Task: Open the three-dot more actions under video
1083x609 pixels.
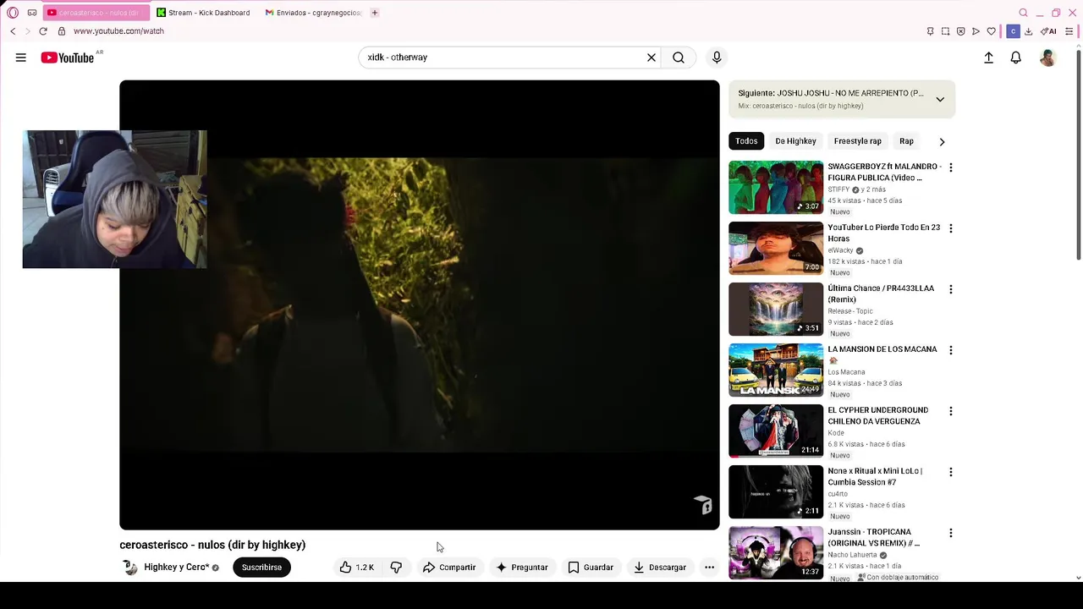Action: [x=709, y=568]
